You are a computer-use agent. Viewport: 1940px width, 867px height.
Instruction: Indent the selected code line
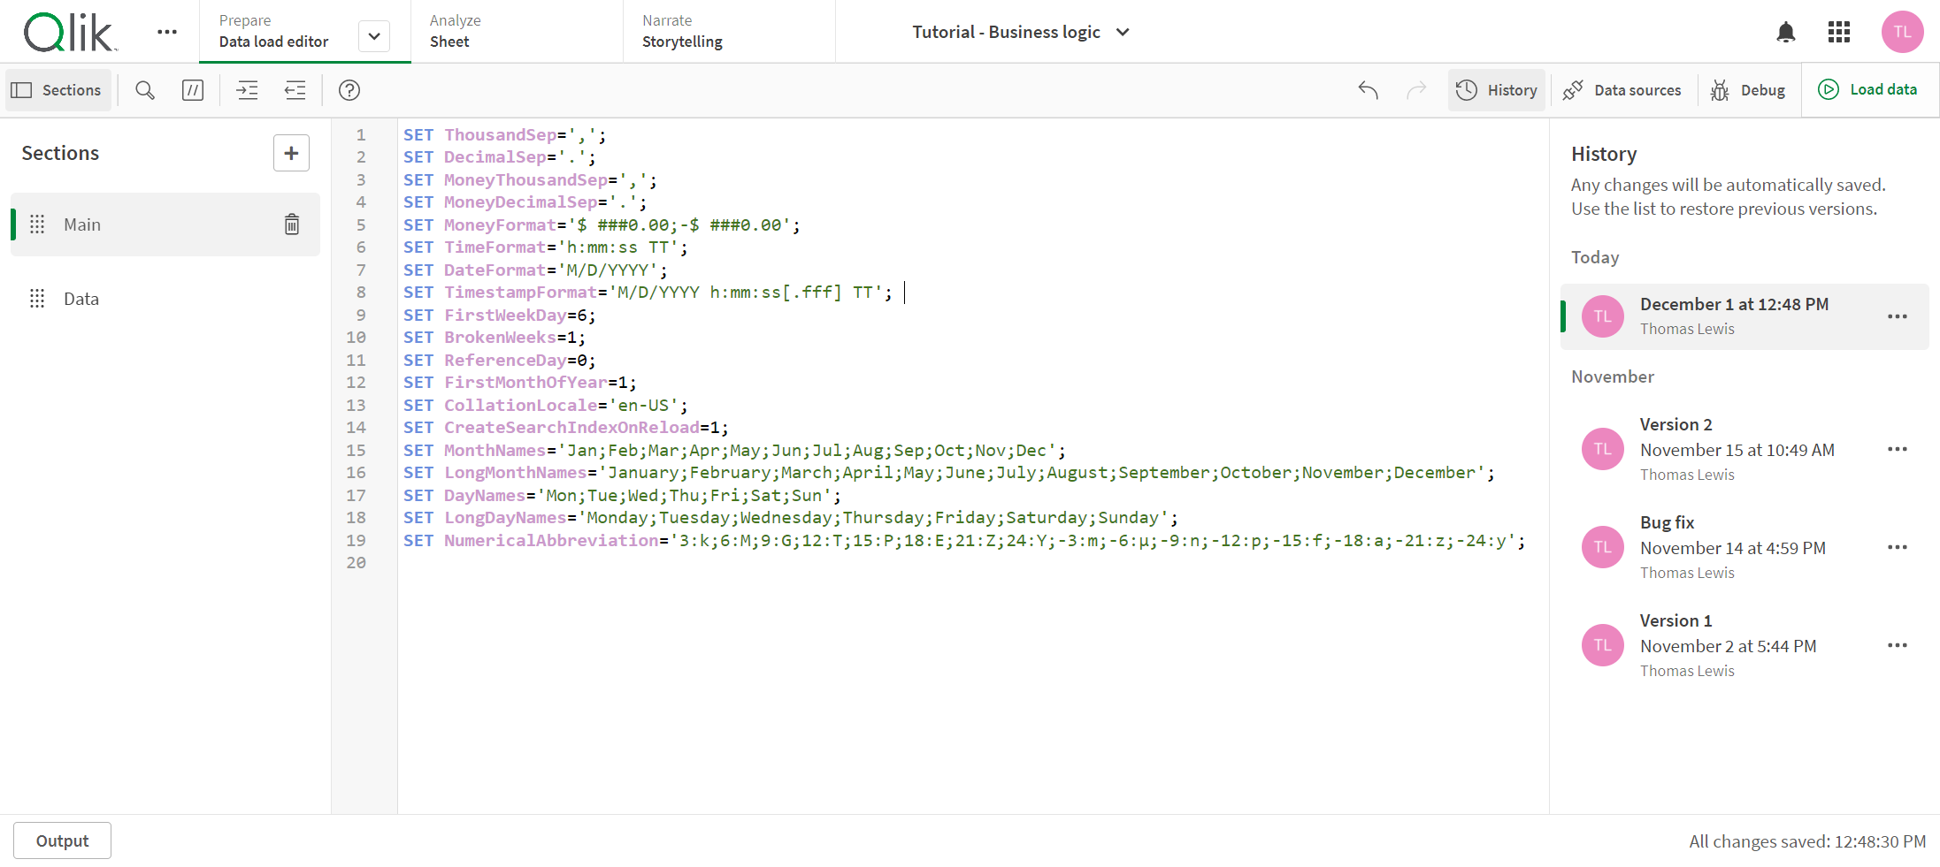pyautogui.click(x=248, y=90)
